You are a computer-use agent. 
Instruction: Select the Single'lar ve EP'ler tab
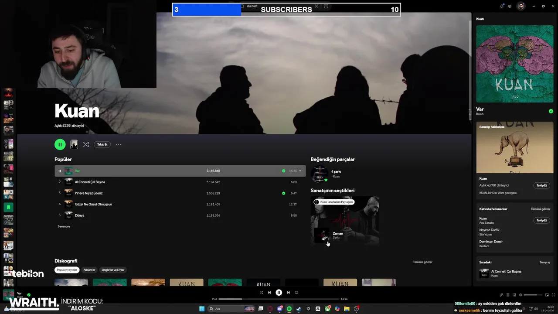coord(113,270)
